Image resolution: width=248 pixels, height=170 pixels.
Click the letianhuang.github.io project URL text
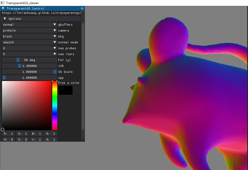pyautogui.click(x=42, y=13)
